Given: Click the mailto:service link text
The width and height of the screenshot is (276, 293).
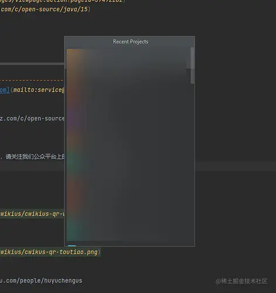Looking at the screenshot, I should (x=39, y=90).
